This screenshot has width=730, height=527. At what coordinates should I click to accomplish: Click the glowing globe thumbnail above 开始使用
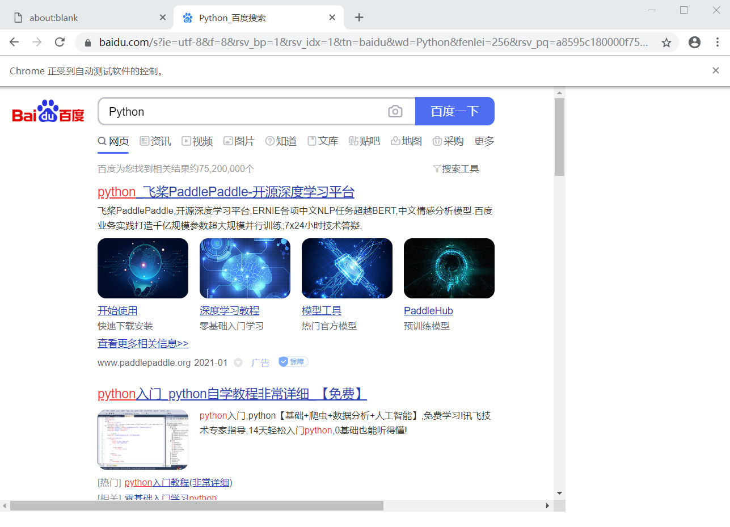[x=143, y=268]
